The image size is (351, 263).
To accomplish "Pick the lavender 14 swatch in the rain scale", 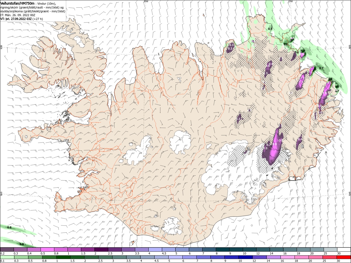I will pos(274,257).
